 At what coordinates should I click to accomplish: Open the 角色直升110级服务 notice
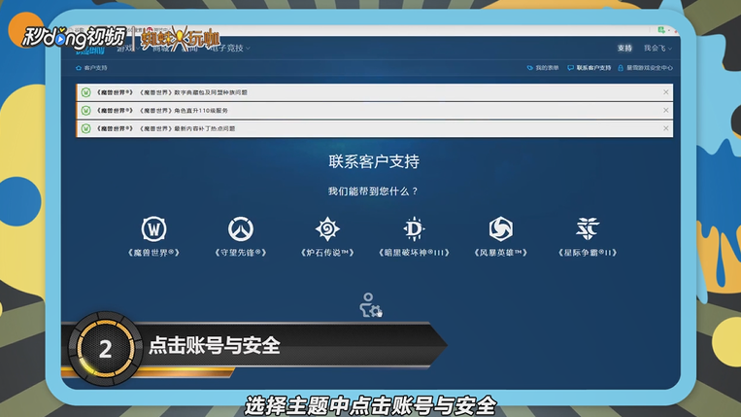pyautogui.click(x=374, y=110)
